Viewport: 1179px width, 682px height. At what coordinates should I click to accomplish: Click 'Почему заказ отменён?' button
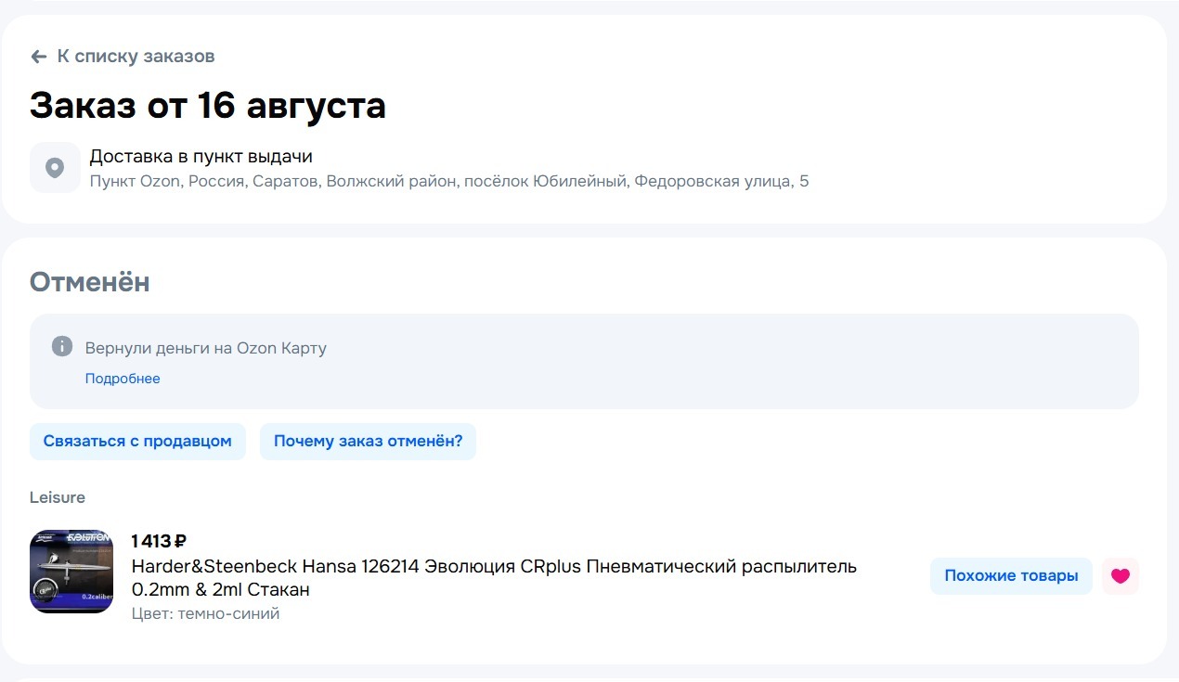click(368, 442)
